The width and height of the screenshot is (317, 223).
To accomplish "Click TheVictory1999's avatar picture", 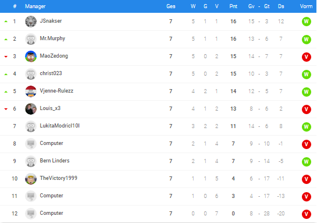I will 31,179.
